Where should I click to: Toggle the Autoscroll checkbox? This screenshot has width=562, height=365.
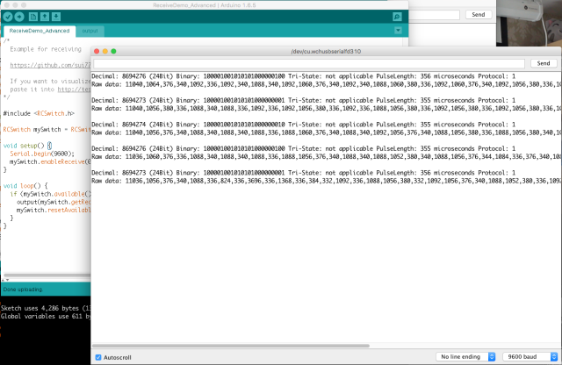[x=98, y=357]
